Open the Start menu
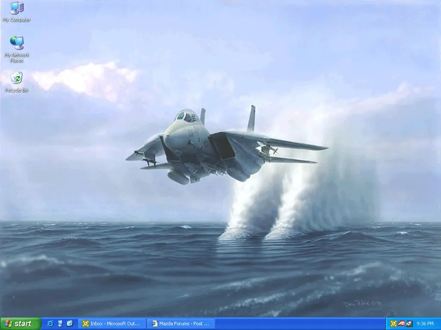Screen dimensions: 441x330 [x=21, y=324]
